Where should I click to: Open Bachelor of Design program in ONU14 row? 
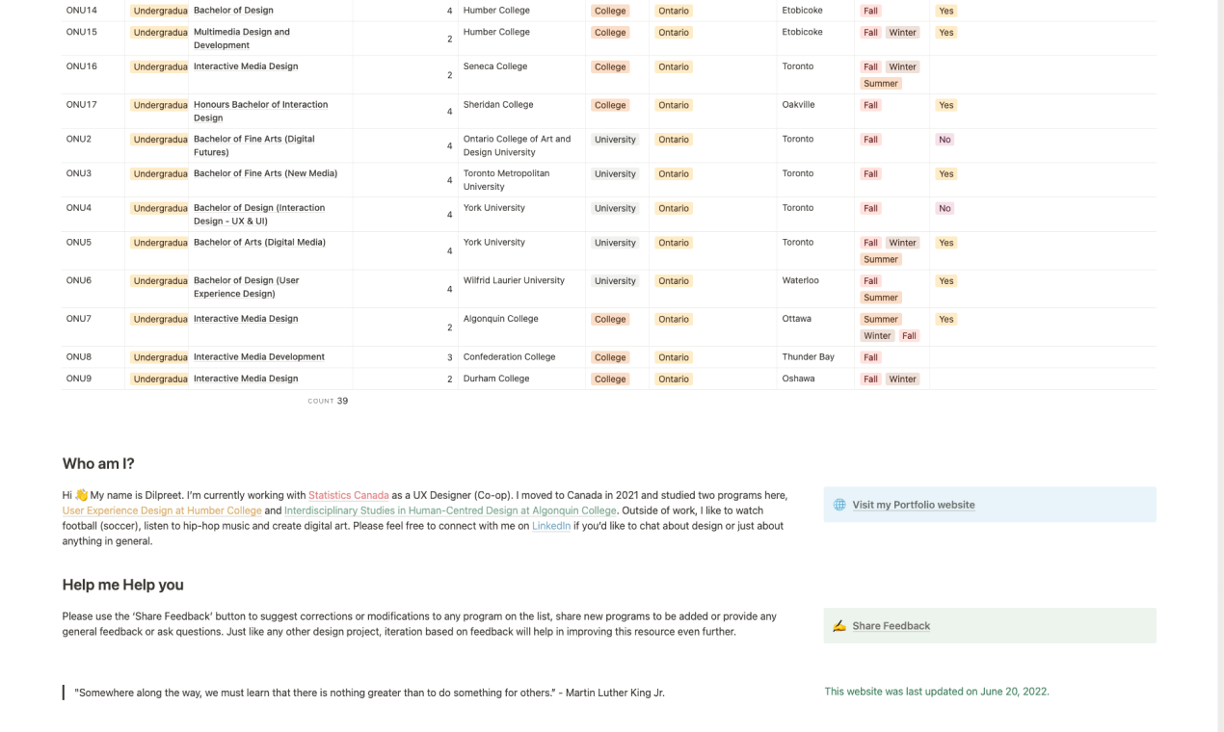tap(233, 11)
